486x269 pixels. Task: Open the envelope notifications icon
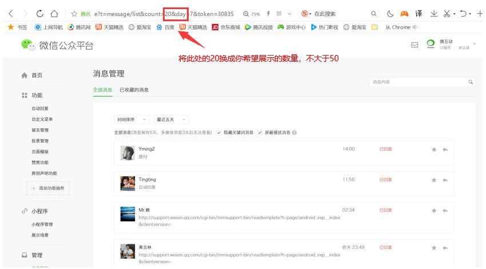click(x=415, y=45)
